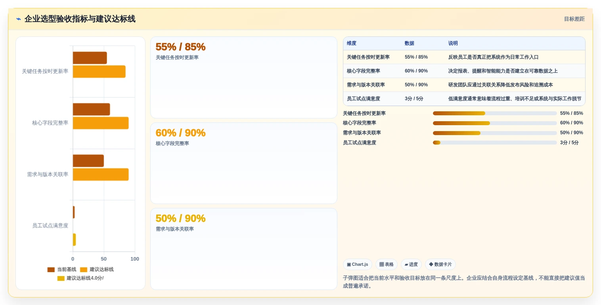Open the 55% / 85% data card
The image size is (601, 305).
coord(244,78)
